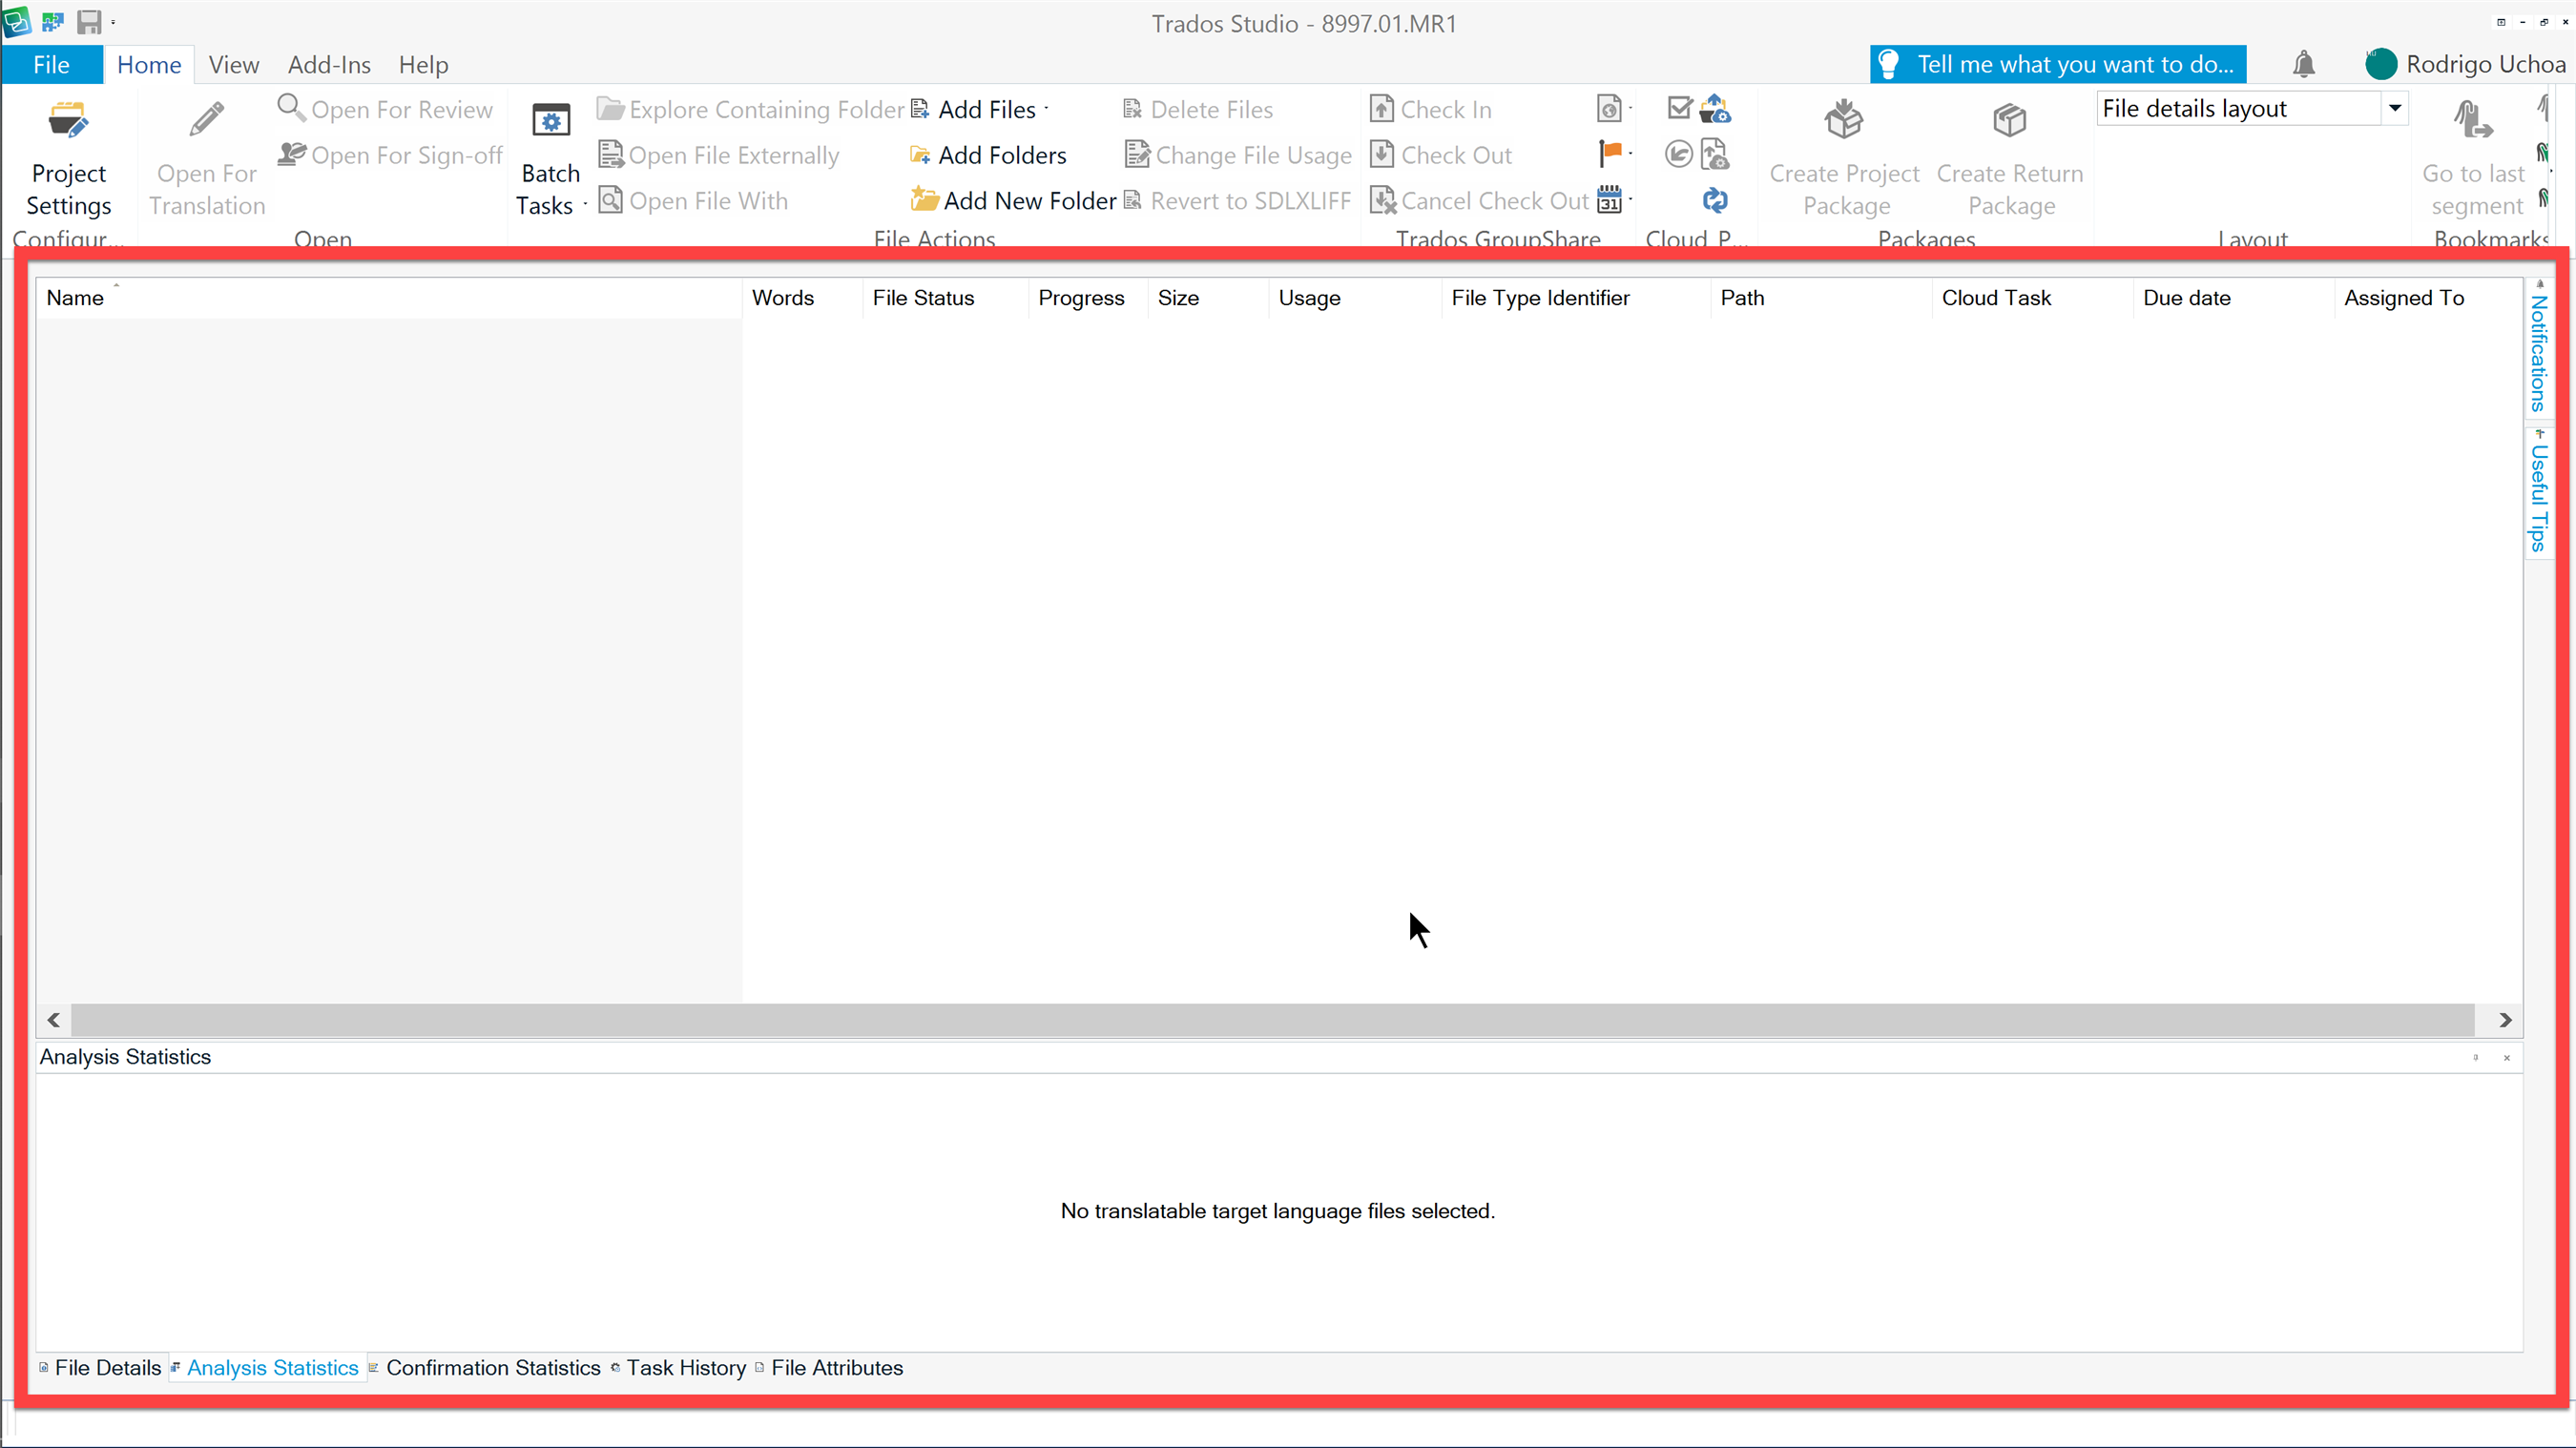
Task: Click the horizontal scrollbar left arrow
Action: pyautogui.click(x=54, y=1020)
